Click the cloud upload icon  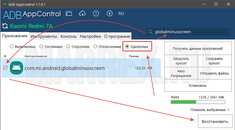pyautogui.click(x=82, y=14)
